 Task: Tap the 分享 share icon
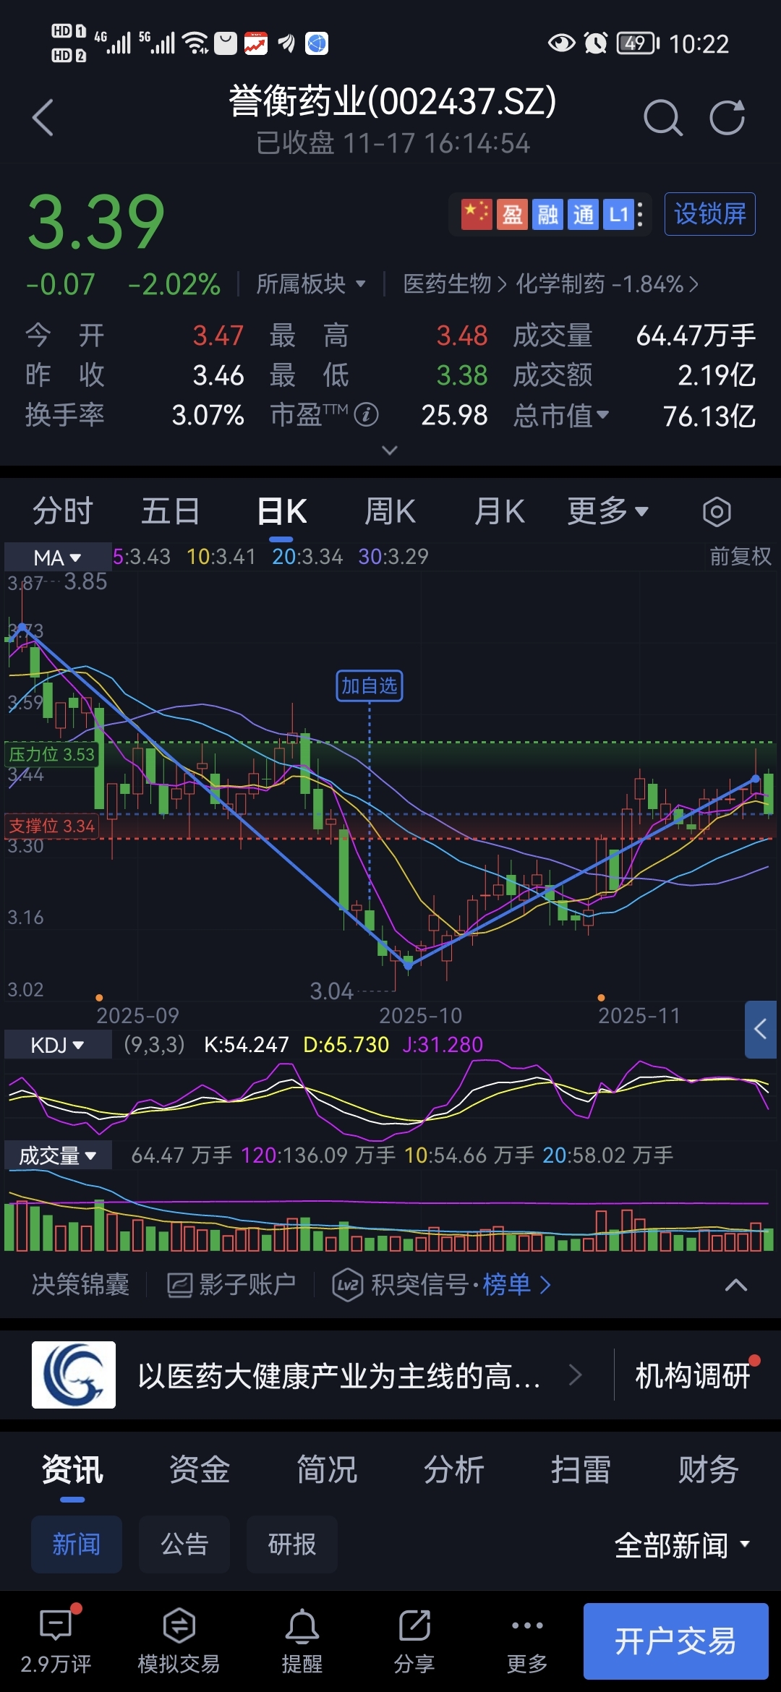point(414,1641)
